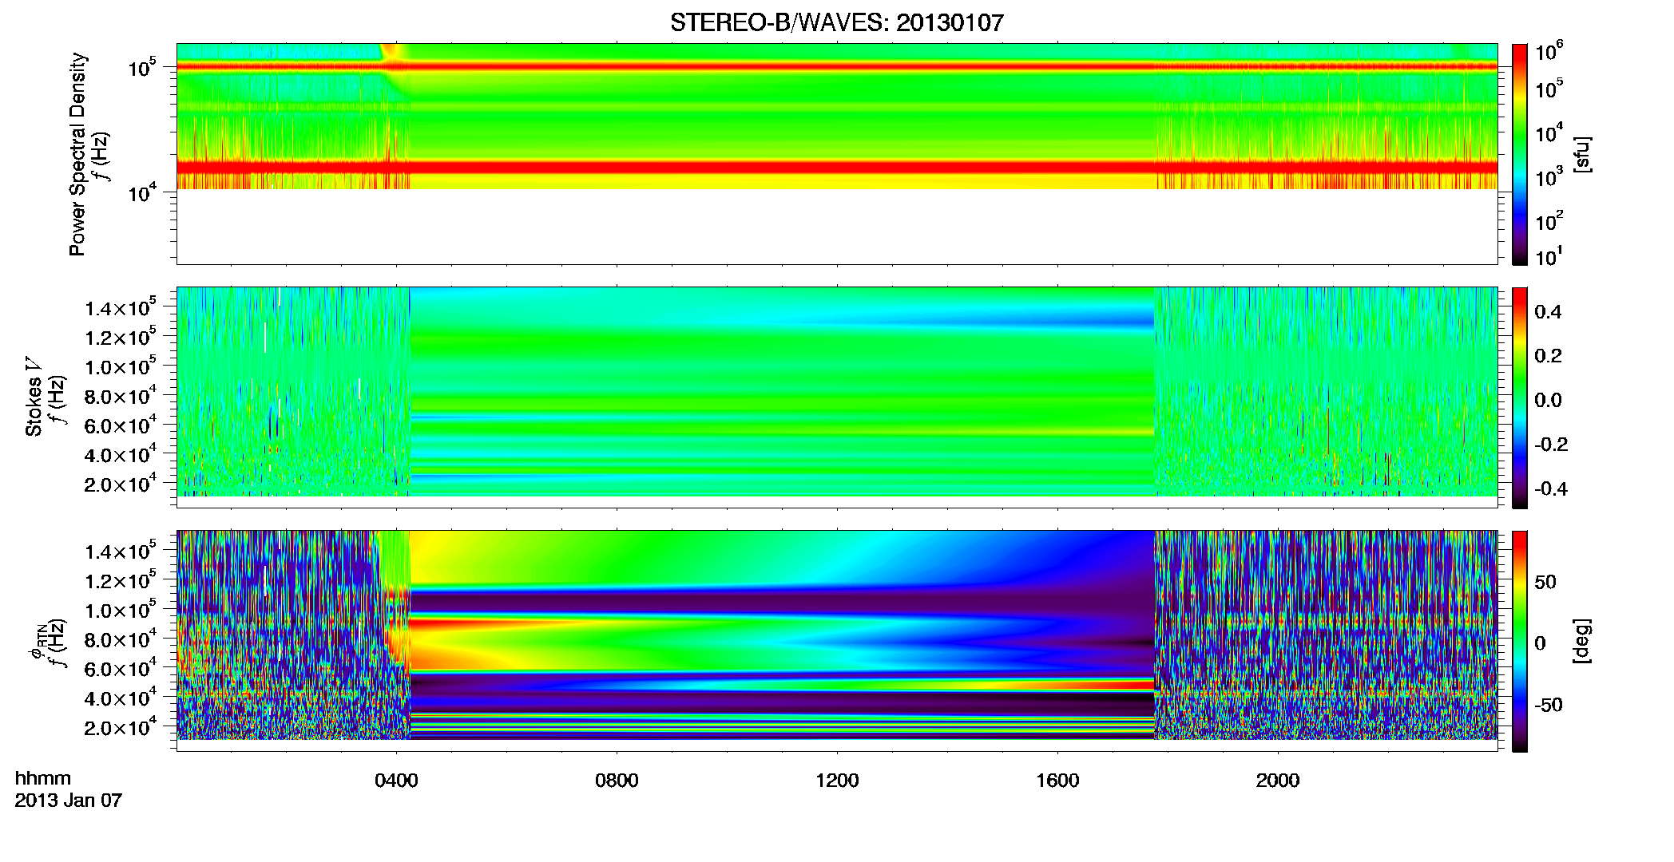This screenshot has width=1674, height=862.
Task: Click the "φRTN" axis label
Action: click(x=37, y=641)
